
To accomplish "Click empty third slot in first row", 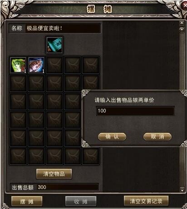I will pos(54,65).
